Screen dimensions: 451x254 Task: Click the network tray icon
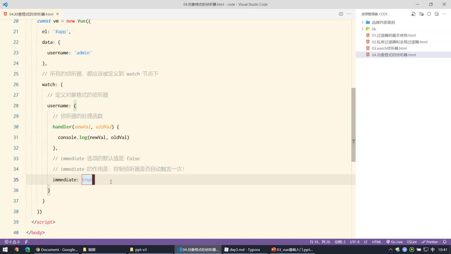[x=425, y=249]
